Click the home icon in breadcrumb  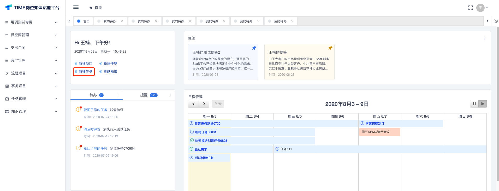click(91, 8)
